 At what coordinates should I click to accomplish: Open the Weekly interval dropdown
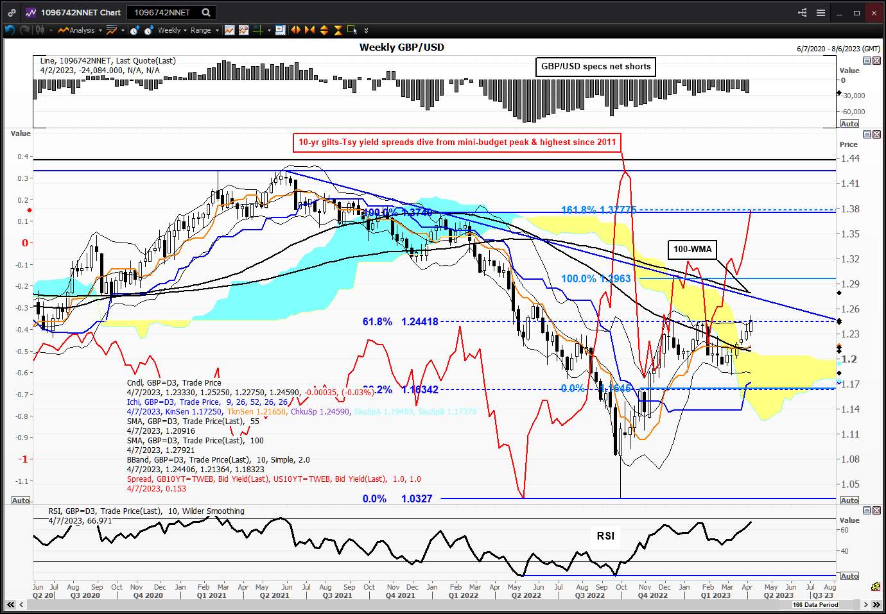[172, 30]
